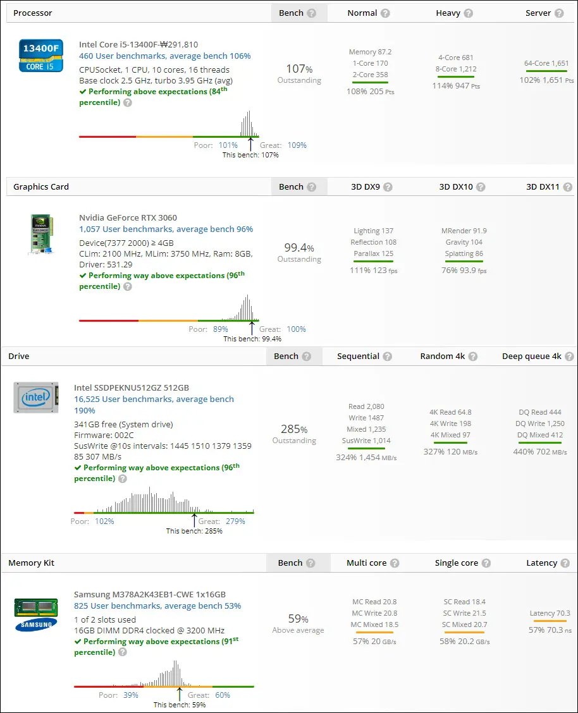Click SusWrite 1,014 sequential result
Viewport: 578px width, 713px height.
(x=366, y=441)
